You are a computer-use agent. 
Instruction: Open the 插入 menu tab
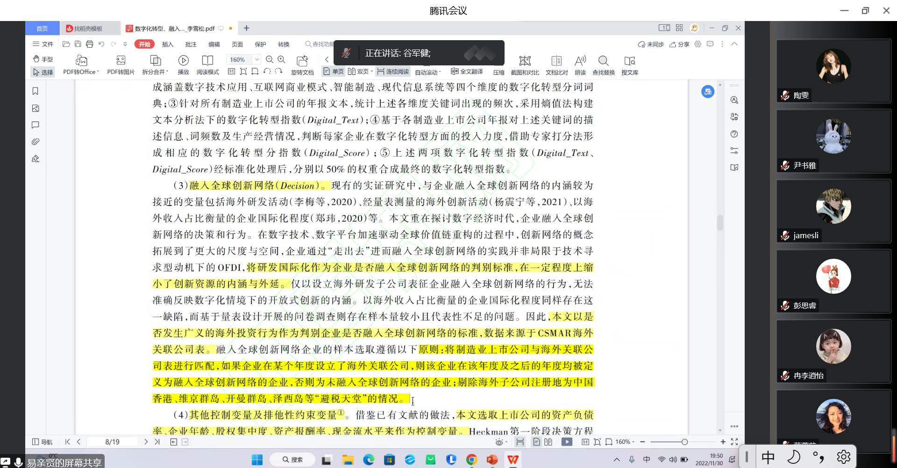tap(167, 44)
